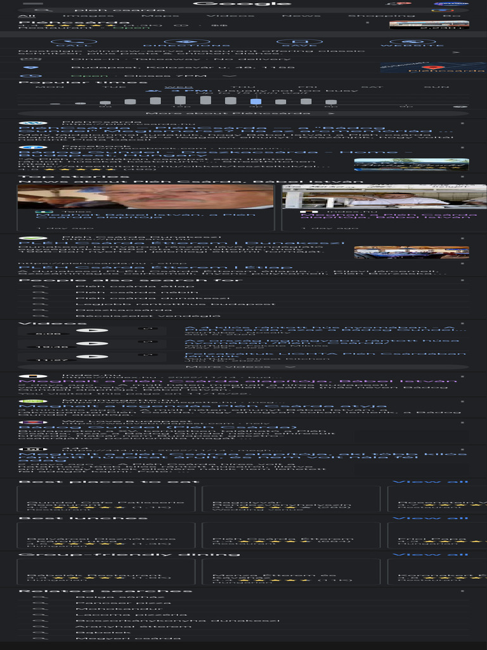Click the search field containing 'pleh csarda'
The height and width of the screenshot is (650, 487).
coord(243,10)
